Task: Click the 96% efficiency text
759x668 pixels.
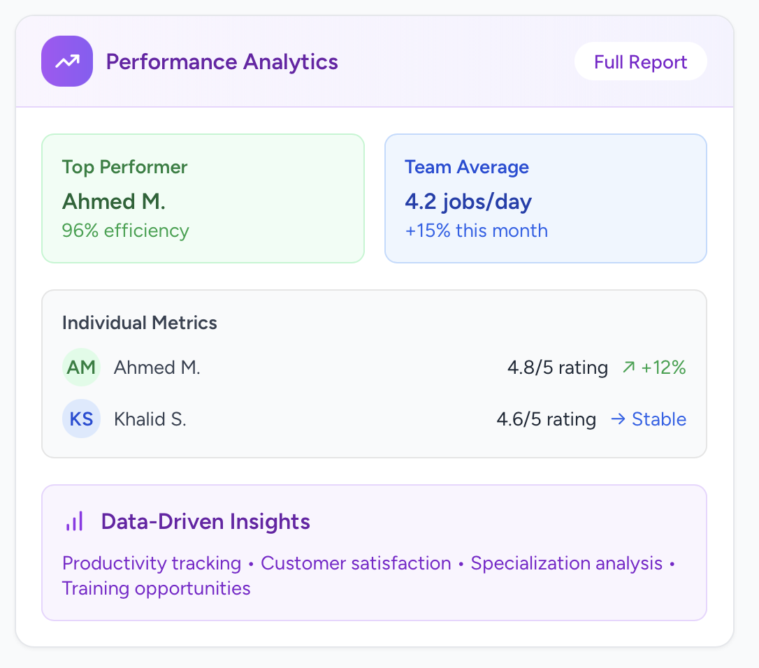Action: click(125, 231)
